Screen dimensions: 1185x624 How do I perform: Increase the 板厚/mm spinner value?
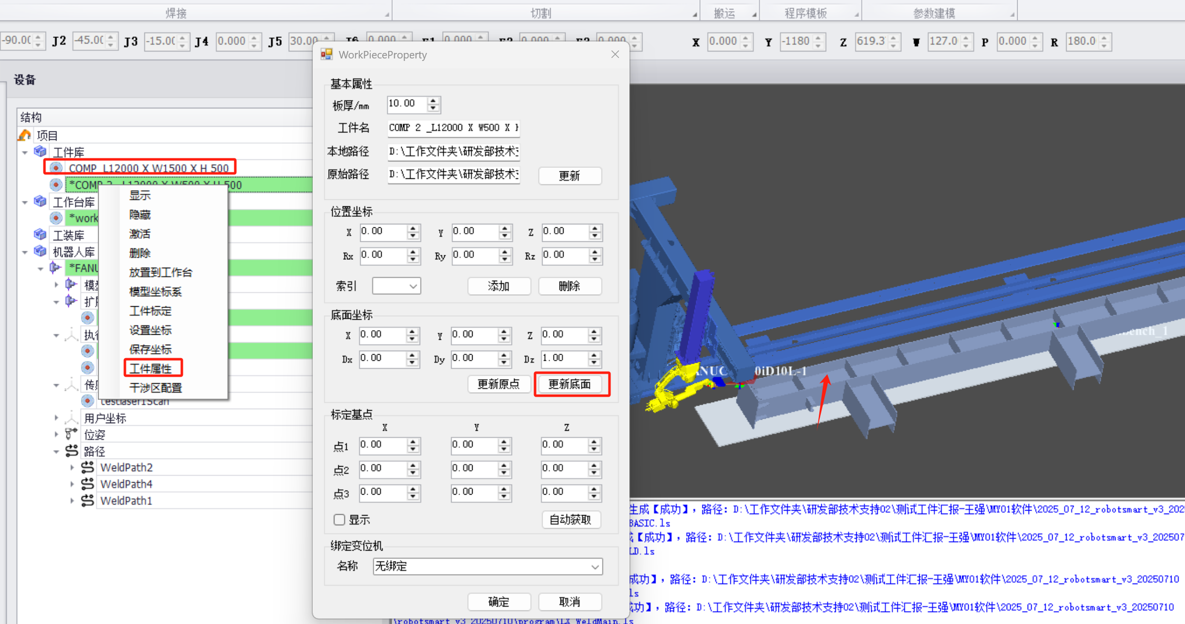click(x=434, y=100)
